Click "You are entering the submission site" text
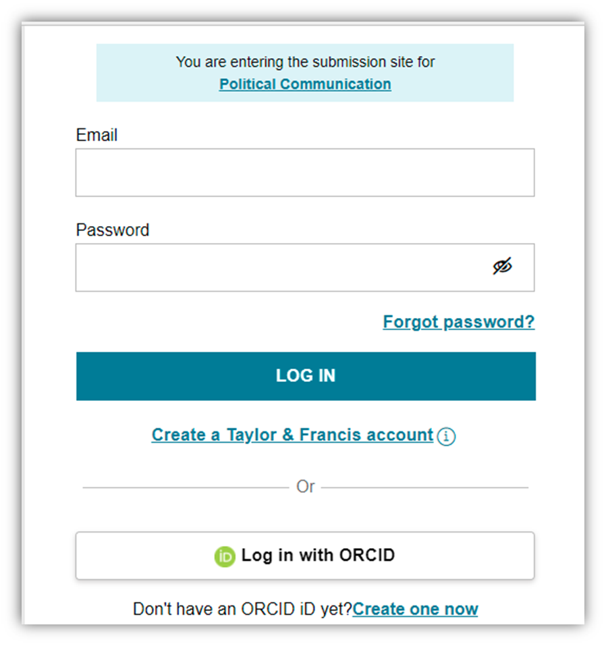 pos(305,62)
